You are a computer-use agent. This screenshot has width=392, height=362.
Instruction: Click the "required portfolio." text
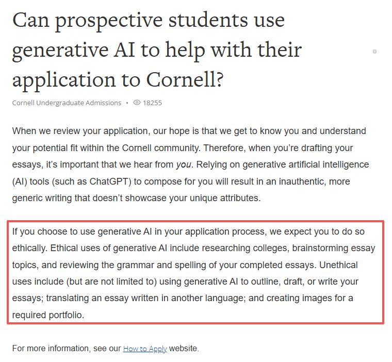48,315
